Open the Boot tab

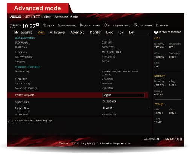point(109,32)
